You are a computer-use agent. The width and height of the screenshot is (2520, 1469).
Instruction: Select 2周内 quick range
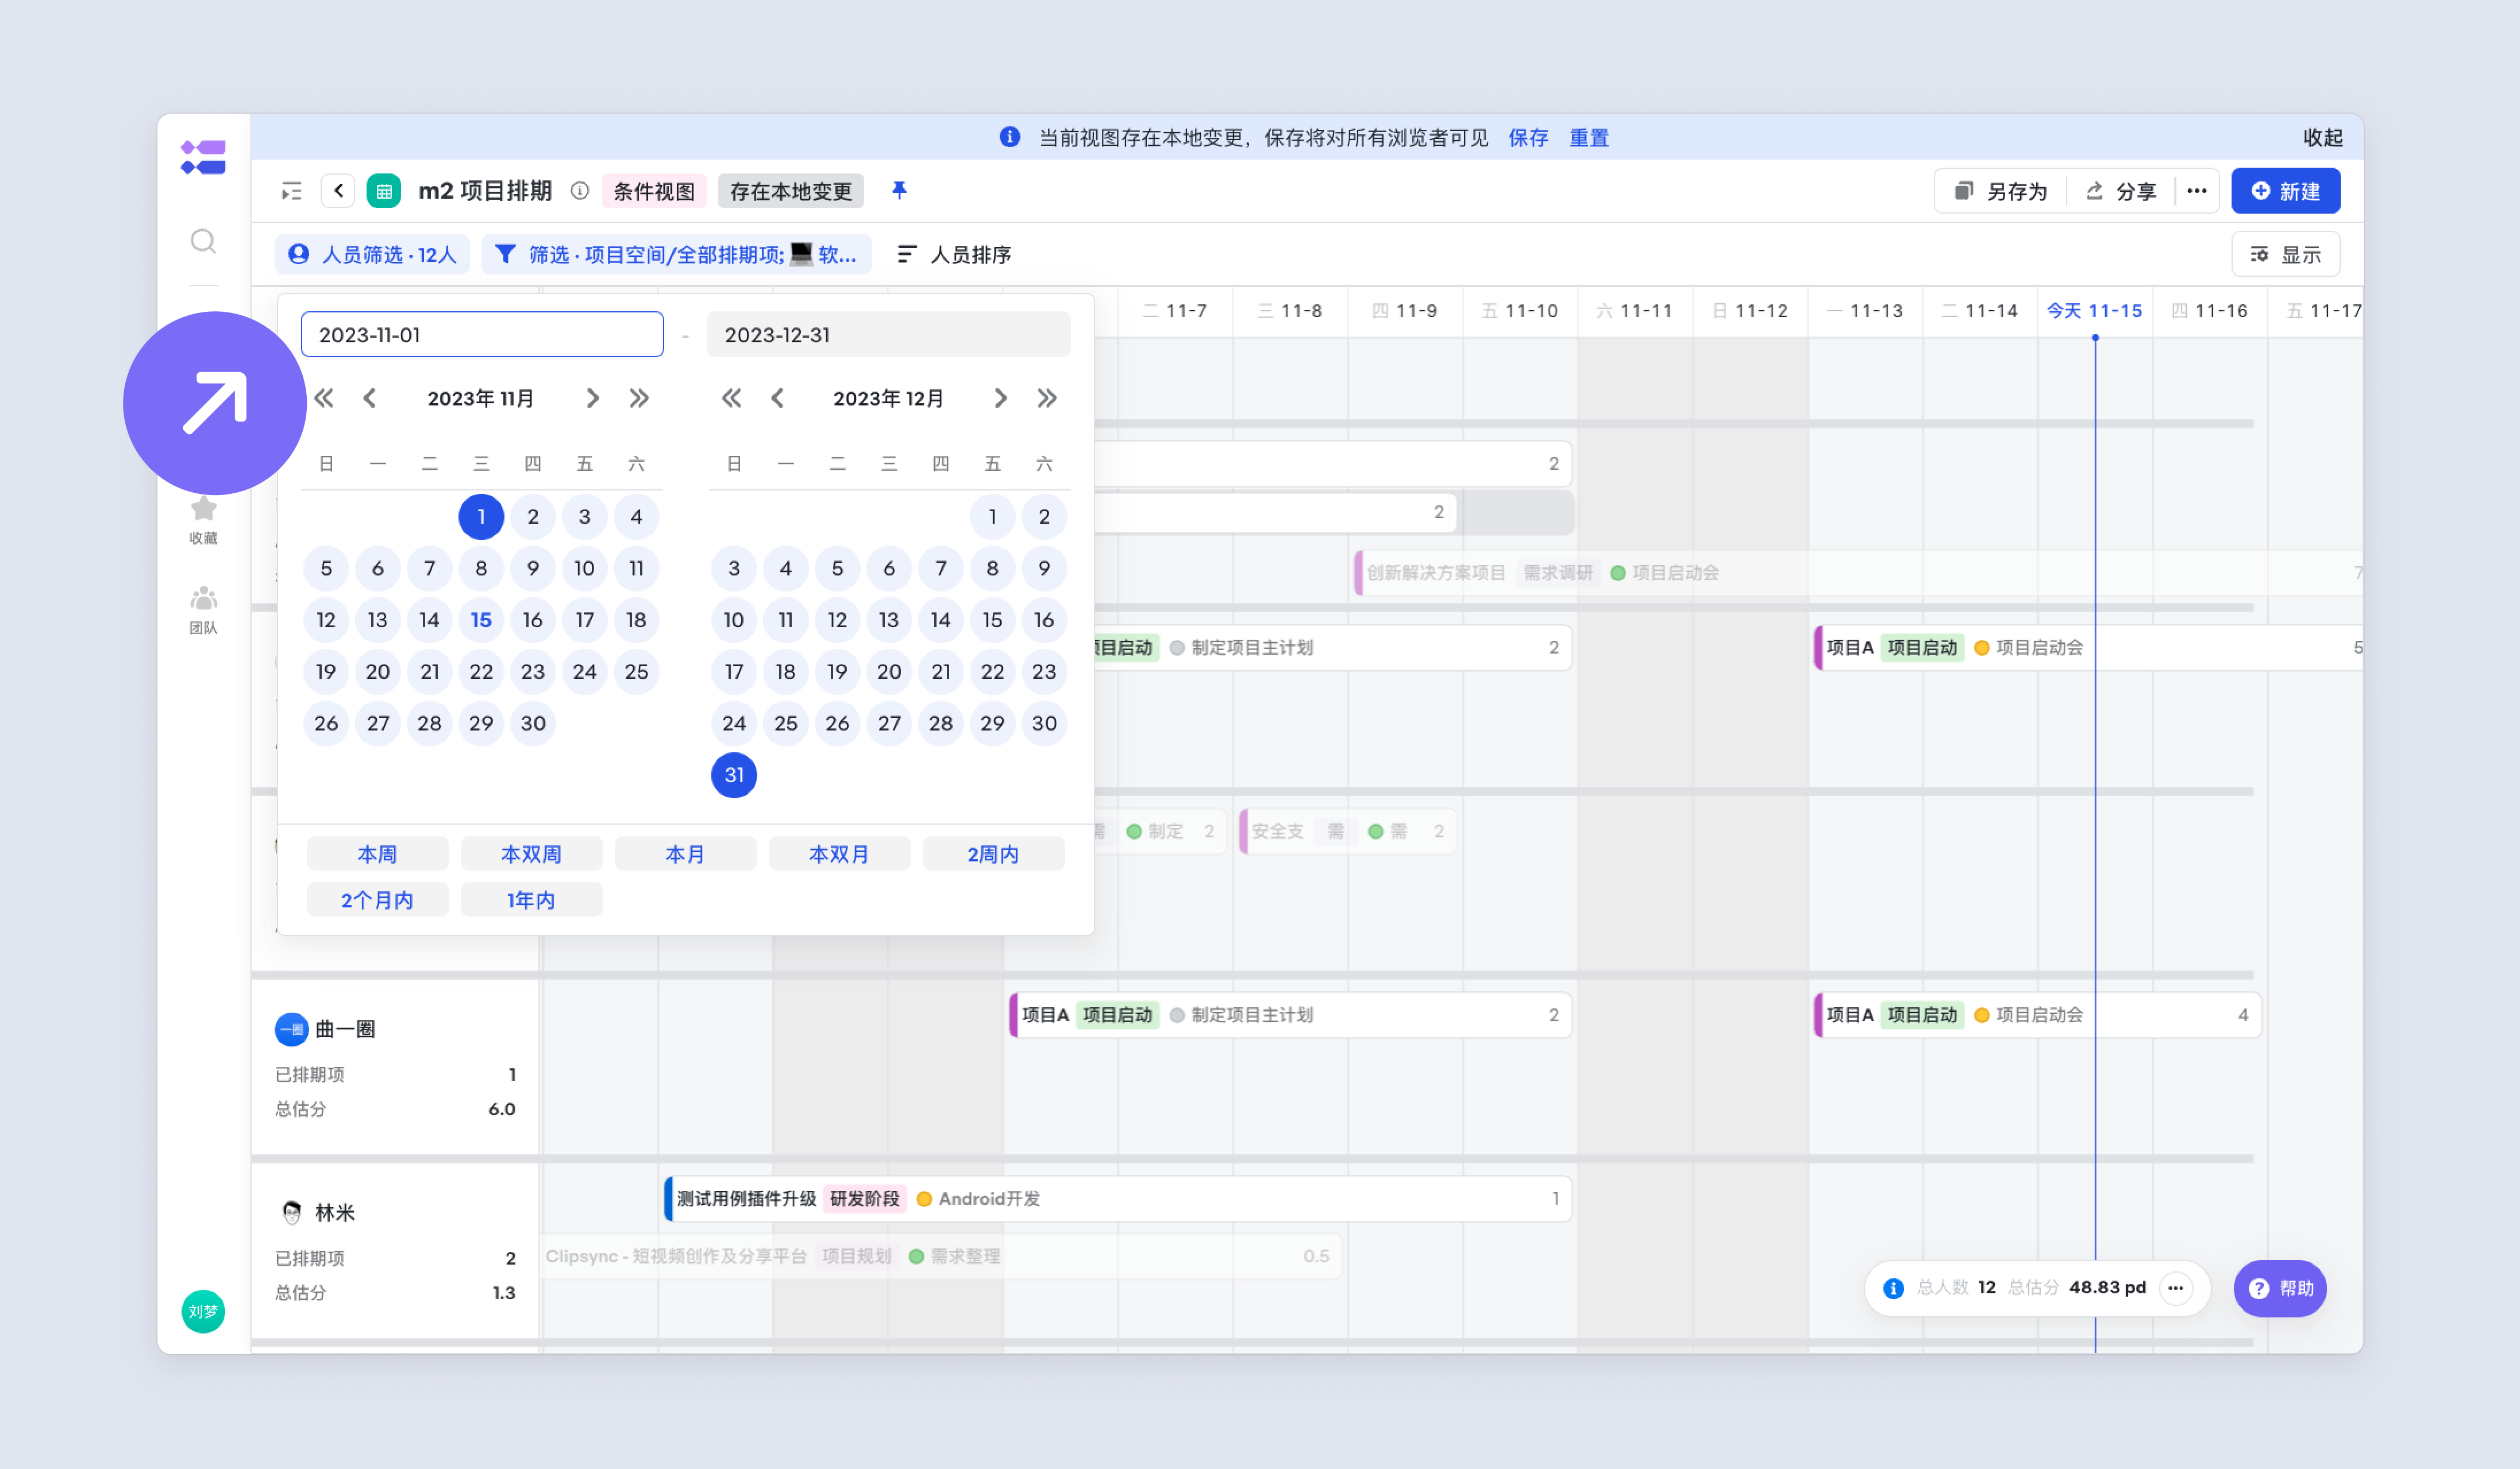993,853
